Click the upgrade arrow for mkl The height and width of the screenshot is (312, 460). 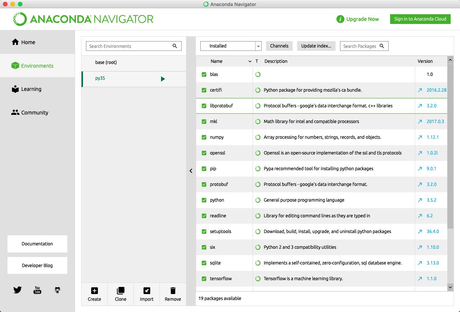click(x=420, y=122)
